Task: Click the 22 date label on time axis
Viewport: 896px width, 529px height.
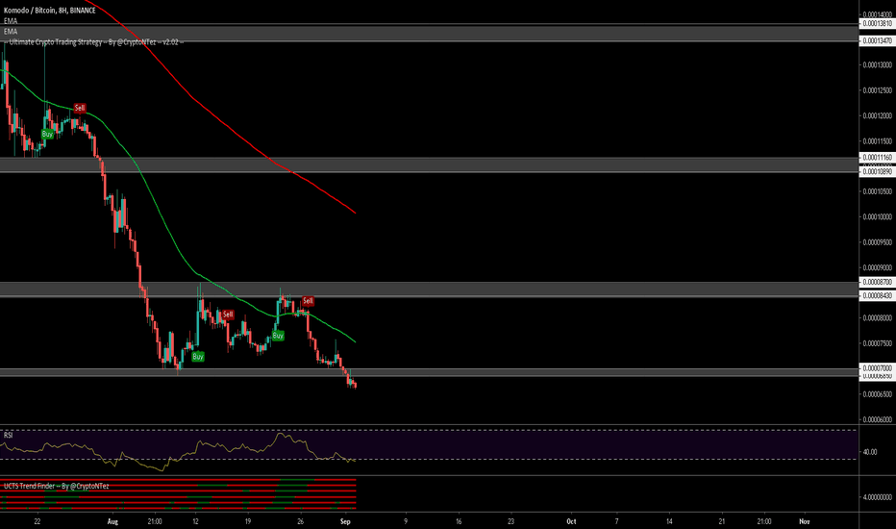Action: (37, 521)
